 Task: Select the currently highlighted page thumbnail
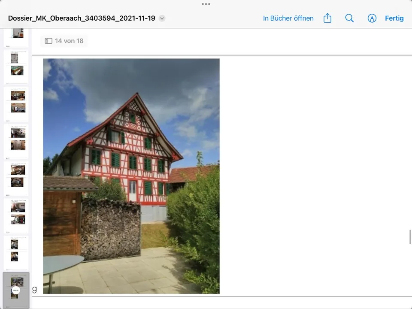point(16,290)
